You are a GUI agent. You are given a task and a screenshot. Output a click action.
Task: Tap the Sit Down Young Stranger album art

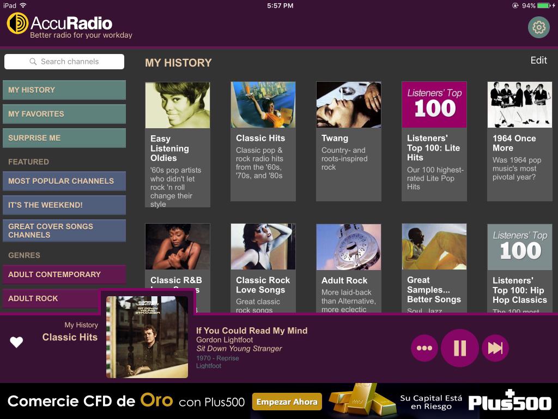[x=147, y=337]
